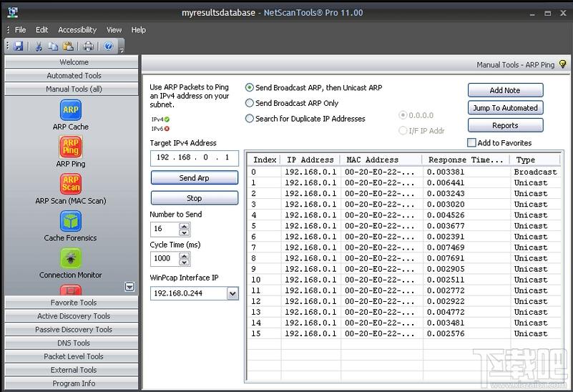Expand the Active Discovery Tools section
573x392 pixels.
click(72, 316)
